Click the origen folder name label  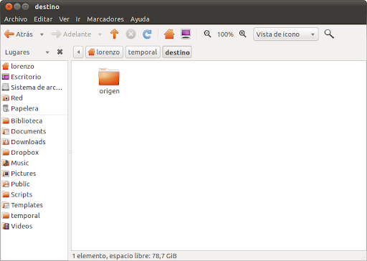110,91
